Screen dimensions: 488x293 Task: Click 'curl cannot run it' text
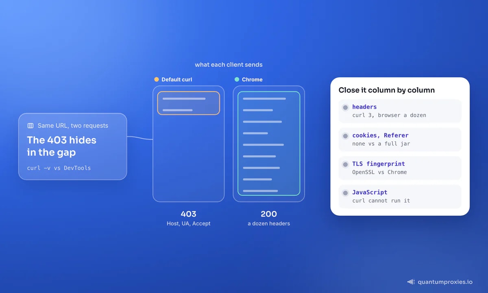[x=381, y=201]
